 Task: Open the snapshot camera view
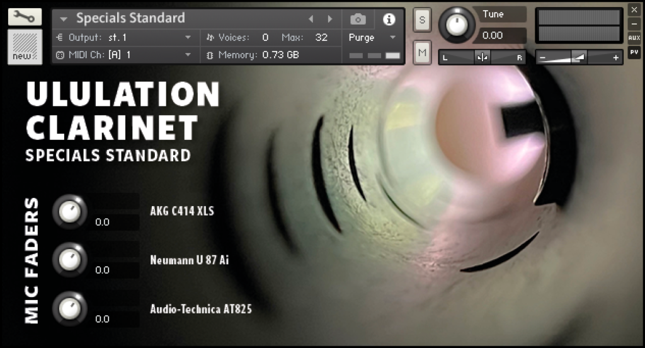358,19
